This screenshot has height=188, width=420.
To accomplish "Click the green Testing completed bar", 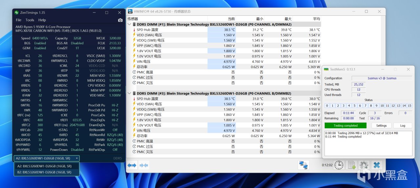I will click(x=346, y=126).
